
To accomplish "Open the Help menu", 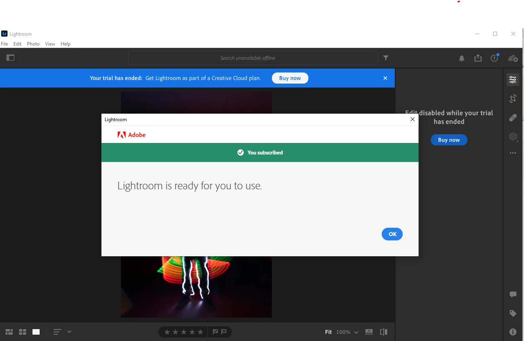I will [65, 44].
